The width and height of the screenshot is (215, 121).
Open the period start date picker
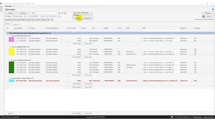pos(42,16)
